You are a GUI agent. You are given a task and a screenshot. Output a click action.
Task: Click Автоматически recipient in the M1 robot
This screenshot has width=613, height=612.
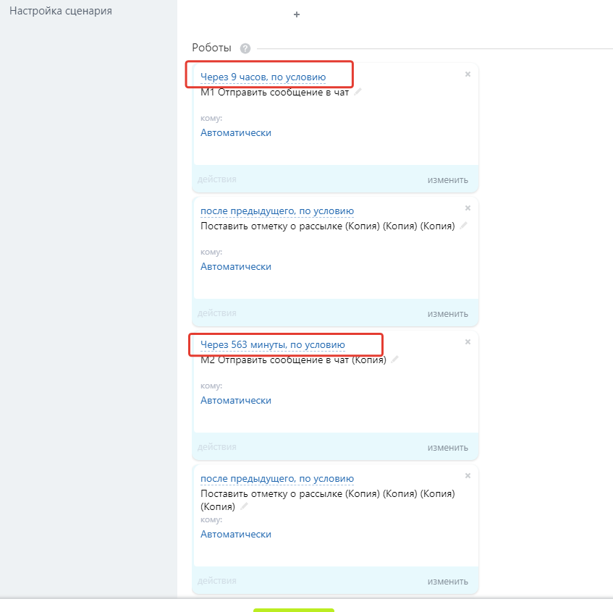pos(235,132)
